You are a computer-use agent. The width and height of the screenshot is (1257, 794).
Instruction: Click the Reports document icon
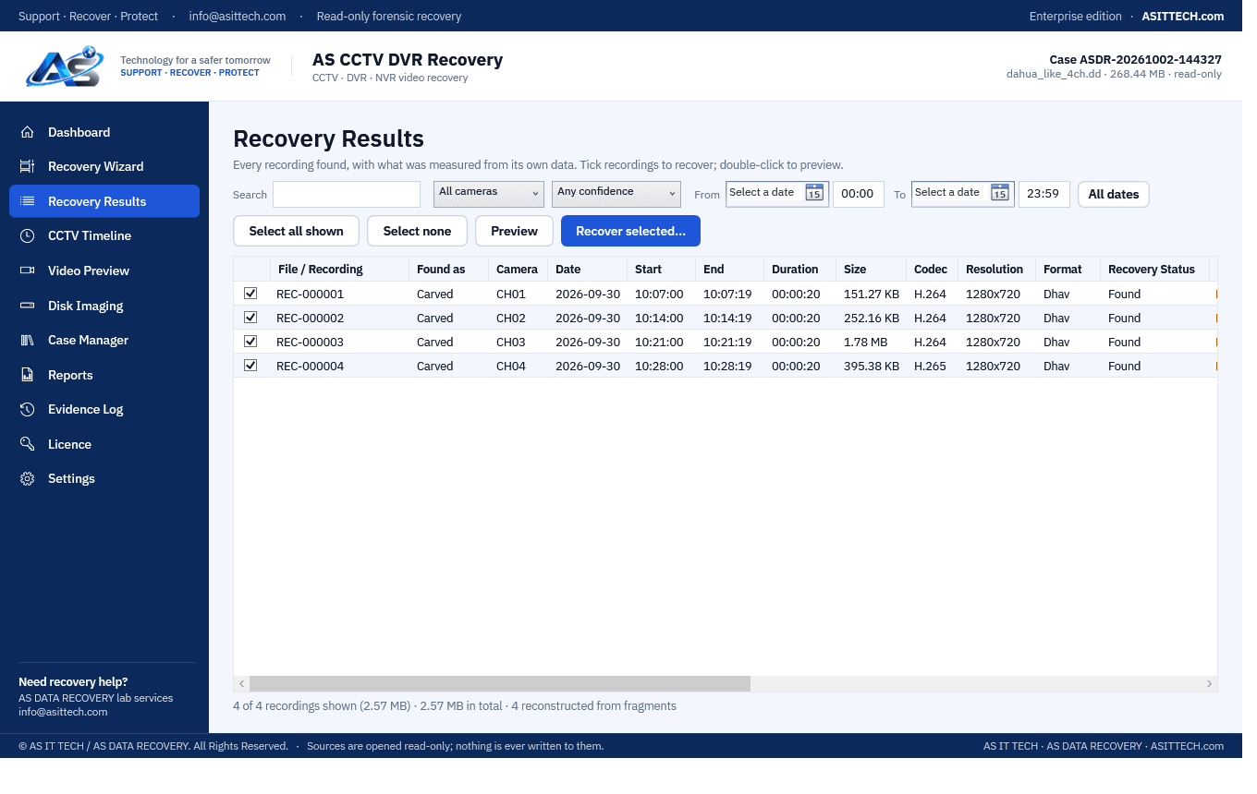click(x=28, y=375)
